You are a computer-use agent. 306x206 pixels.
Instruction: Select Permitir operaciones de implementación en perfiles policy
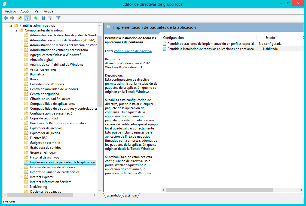pos(212,44)
